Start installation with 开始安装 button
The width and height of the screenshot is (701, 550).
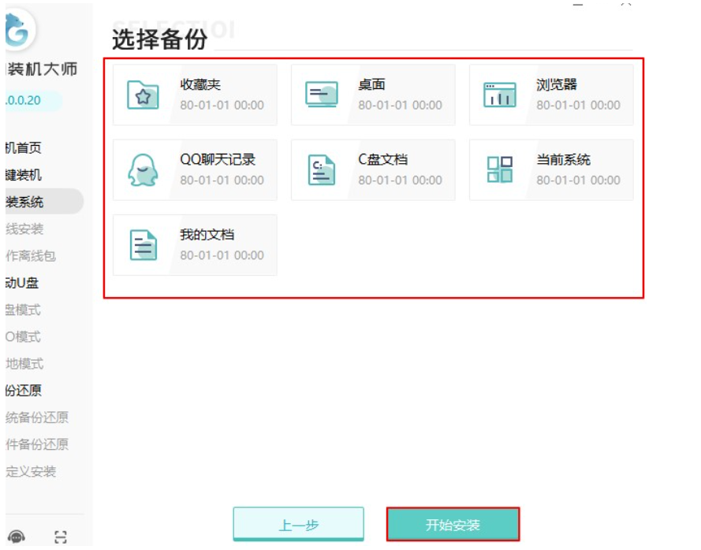click(453, 525)
